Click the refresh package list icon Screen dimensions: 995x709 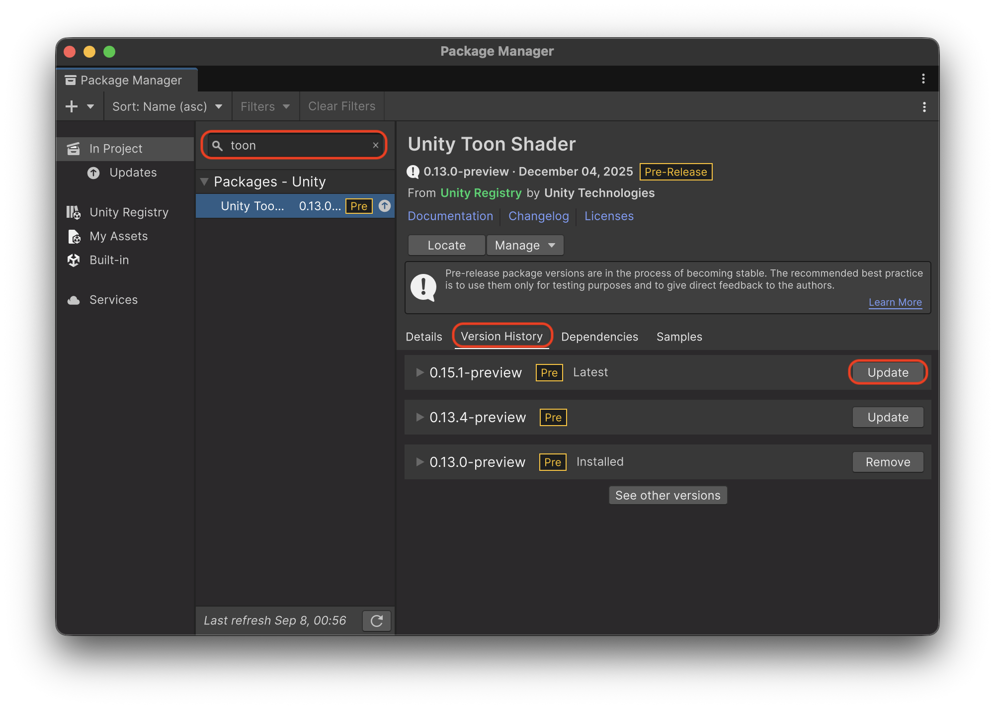pos(377,620)
